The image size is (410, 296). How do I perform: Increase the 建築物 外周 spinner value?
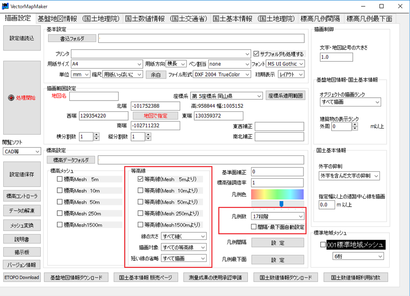tap(355, 125)
